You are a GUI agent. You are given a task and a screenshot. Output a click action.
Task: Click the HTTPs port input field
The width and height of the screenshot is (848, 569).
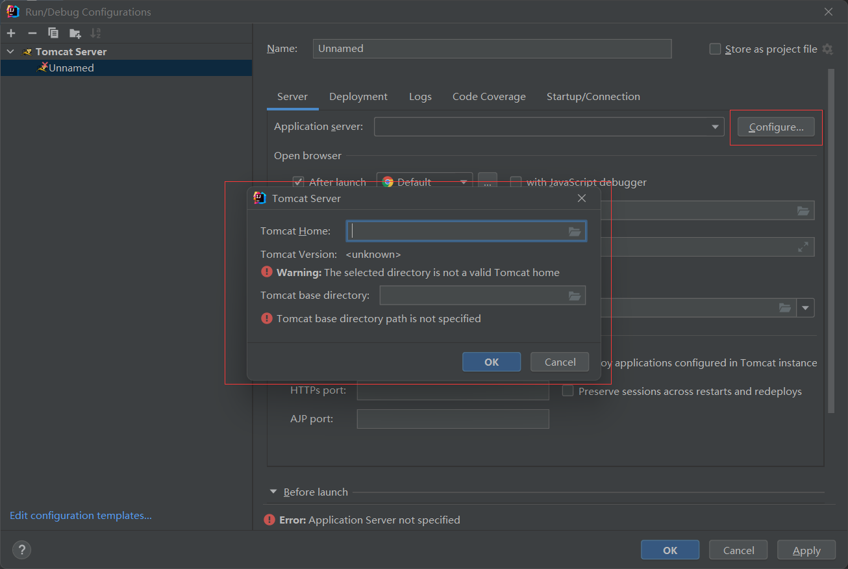(453, 390)
